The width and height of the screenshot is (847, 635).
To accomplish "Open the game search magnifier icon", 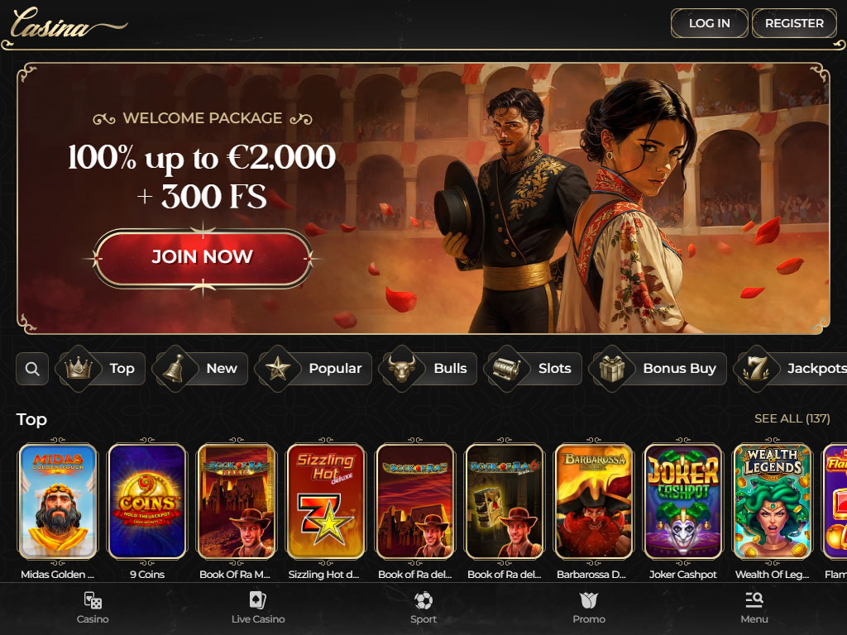I will 32,369.
